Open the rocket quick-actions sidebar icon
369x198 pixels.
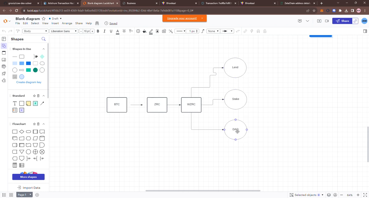tap(4, 74)
